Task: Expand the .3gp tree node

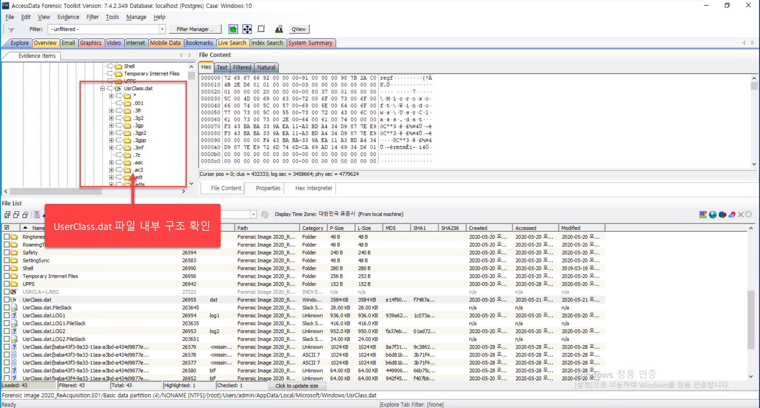Action: click(x=111, y=125)
